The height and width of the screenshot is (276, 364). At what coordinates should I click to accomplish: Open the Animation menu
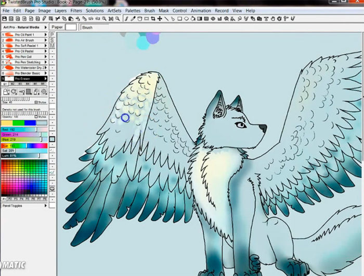[201, 11]
